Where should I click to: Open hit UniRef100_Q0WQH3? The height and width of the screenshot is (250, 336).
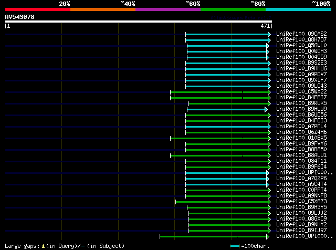[301, 51]
